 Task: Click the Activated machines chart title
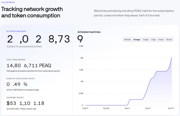[89, 32]
